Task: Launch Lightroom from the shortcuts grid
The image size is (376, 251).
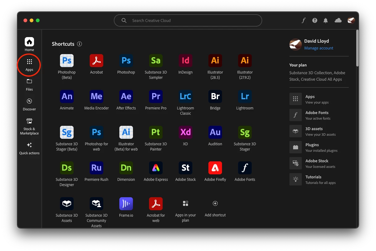Action: pyautogui.click(x=245, y=96)
